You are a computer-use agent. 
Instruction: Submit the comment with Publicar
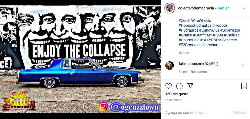tap(239, 113)
